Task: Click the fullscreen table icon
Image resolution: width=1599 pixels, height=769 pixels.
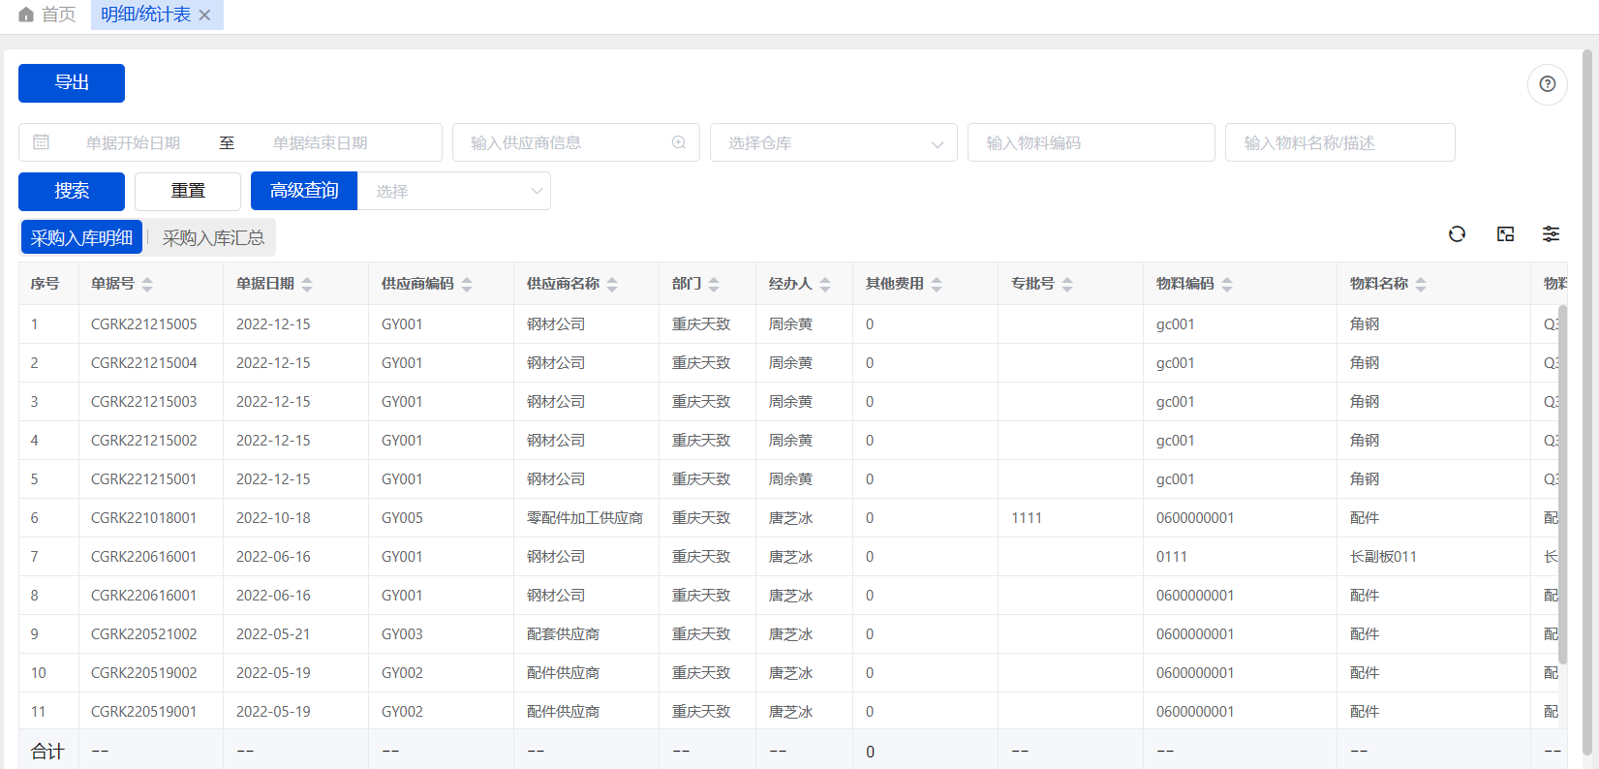Action: click(x=1505, y=234)
